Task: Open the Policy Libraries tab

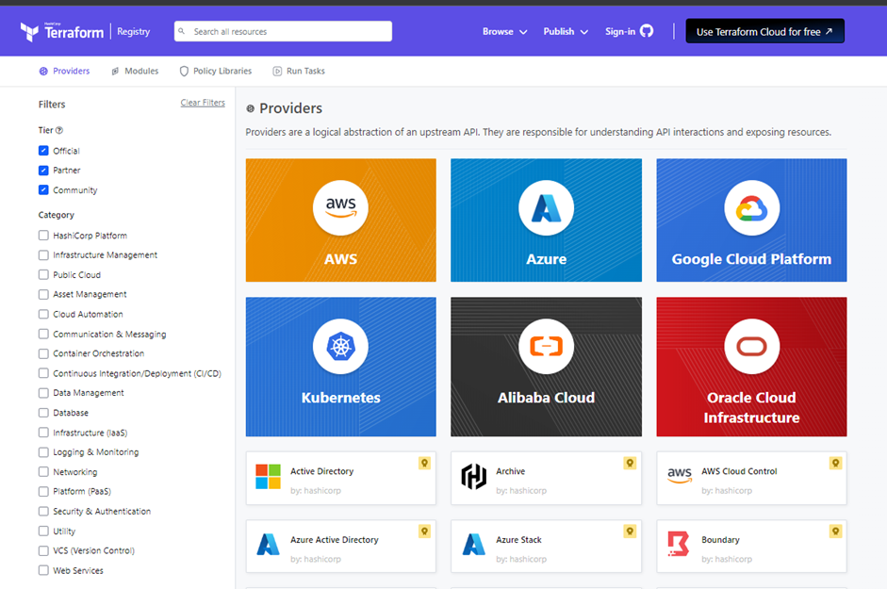Action: (x=216, y=72)
